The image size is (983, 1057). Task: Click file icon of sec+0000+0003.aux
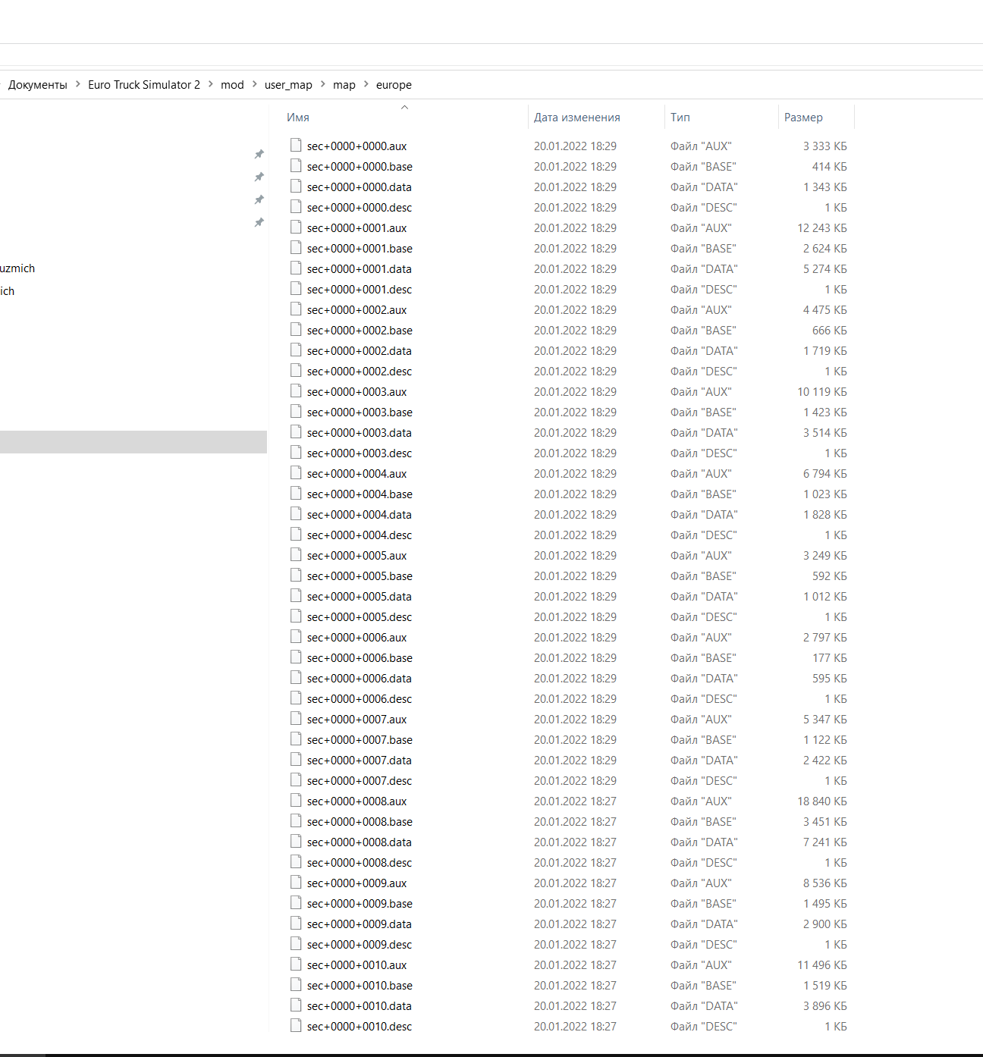(296, 390)
